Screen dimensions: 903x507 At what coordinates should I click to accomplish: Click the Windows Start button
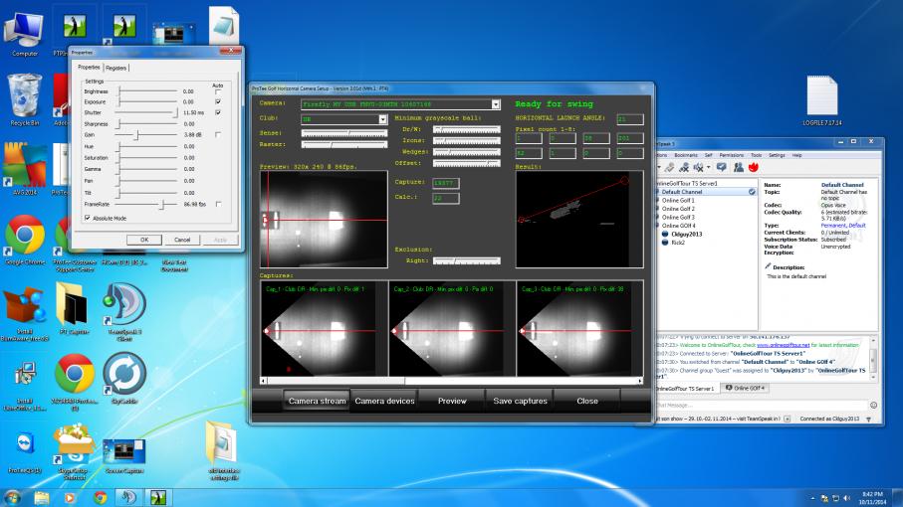pyautogui.click(x=12, y=498)
